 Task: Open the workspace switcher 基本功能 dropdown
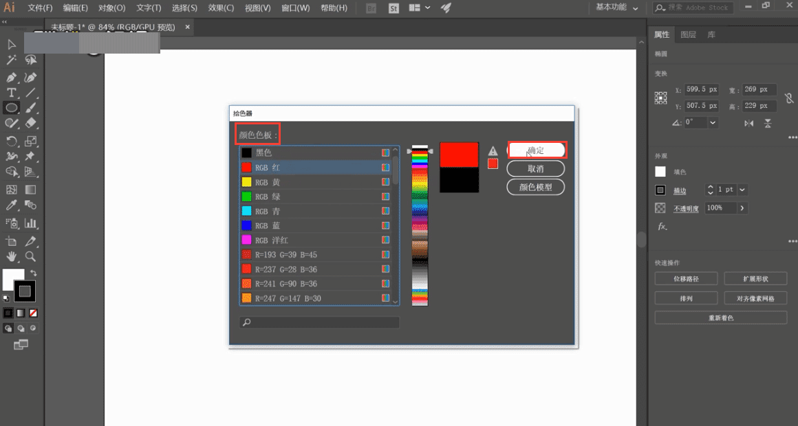pos(617,8)
